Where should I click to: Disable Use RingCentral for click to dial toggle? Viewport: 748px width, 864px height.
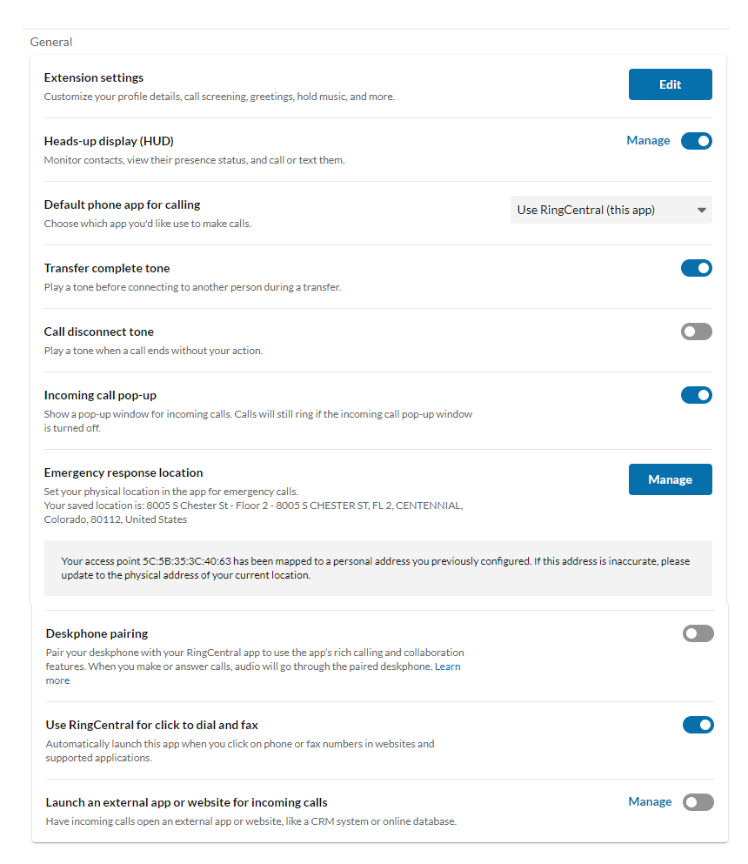coord(698,725)
